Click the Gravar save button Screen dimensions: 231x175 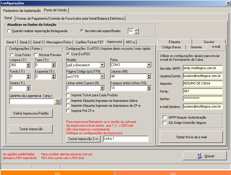(x=205, y=156)
